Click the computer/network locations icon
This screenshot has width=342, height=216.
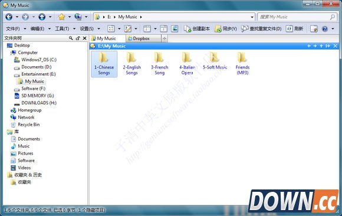tap(78, 17)
